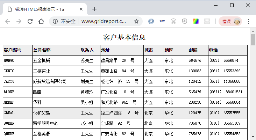256x140 pixels.
Task: Click phone cell (010) 85551189
Action: pyautogui.click(x=228, y=123)
